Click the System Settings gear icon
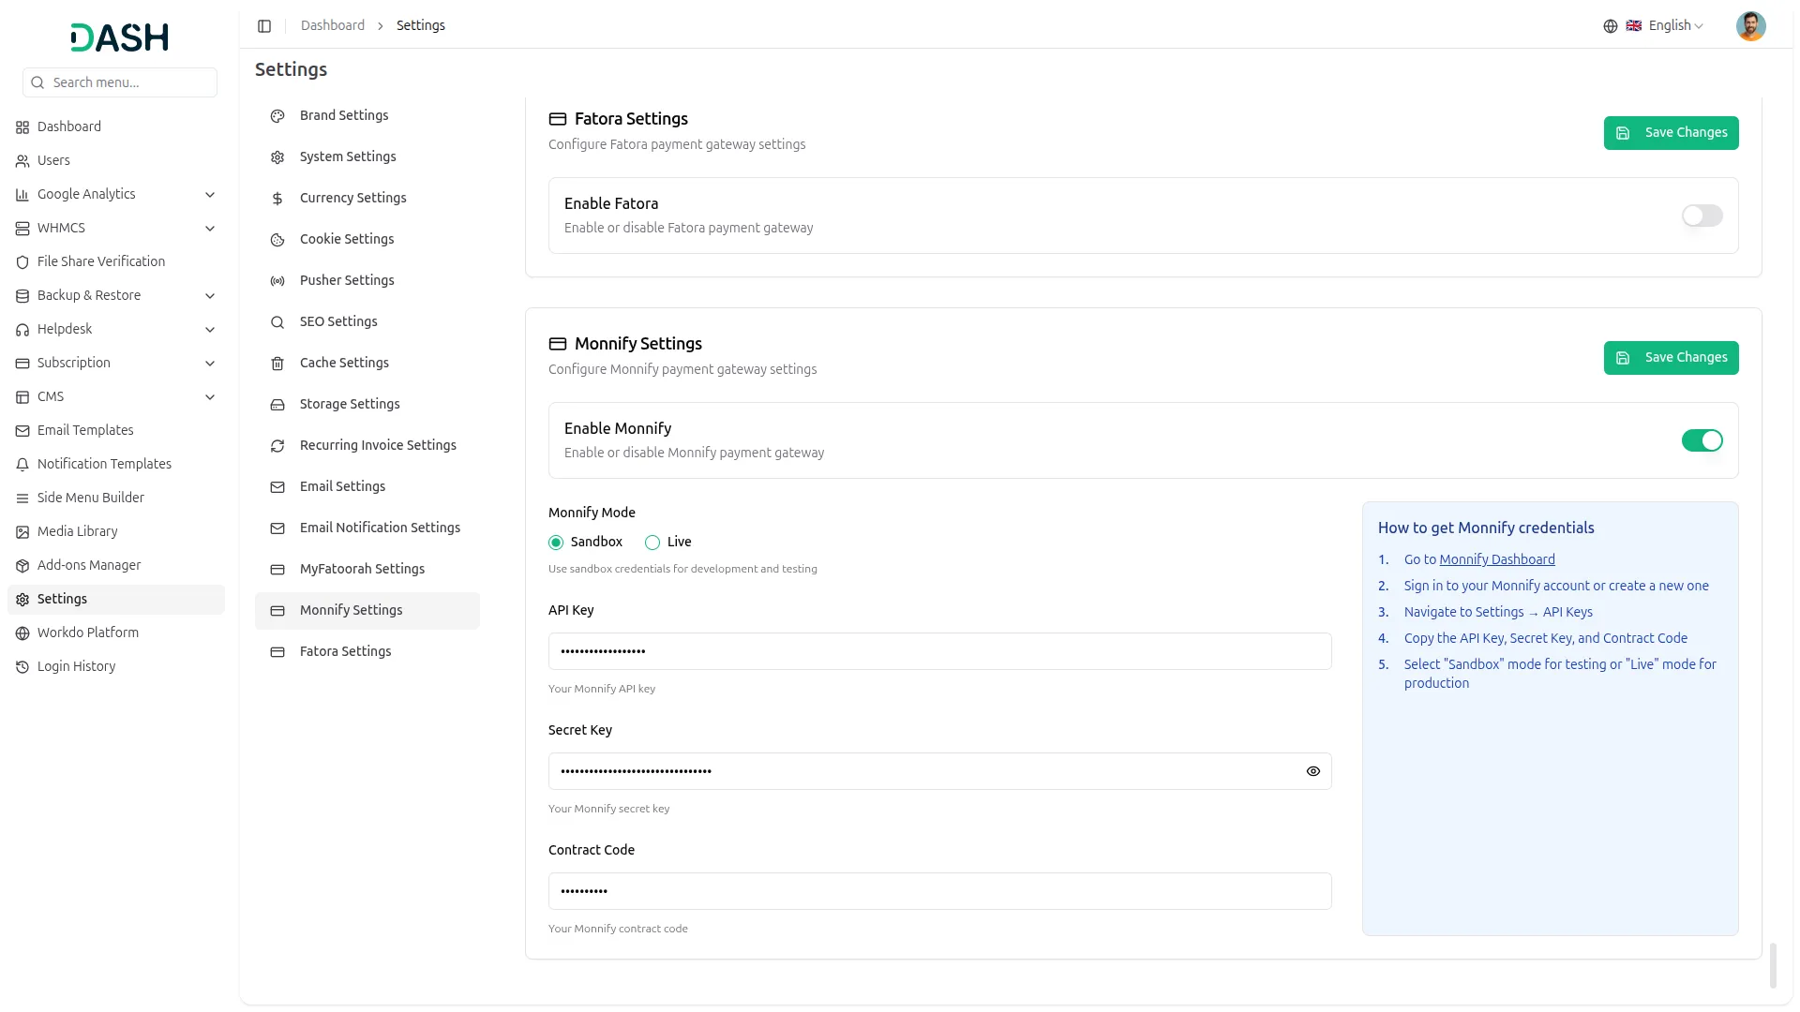The height and width of the screenshot is (1012, 1800). click(x=277, y=157)
